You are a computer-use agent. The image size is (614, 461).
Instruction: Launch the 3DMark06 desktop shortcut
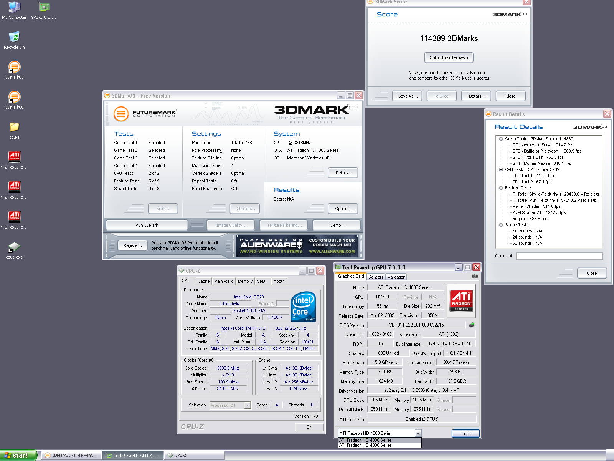[x=14, y=100]
